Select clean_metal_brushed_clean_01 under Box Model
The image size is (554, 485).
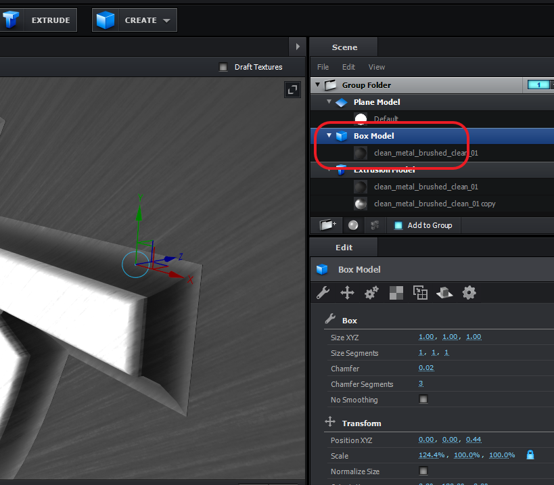425,153
